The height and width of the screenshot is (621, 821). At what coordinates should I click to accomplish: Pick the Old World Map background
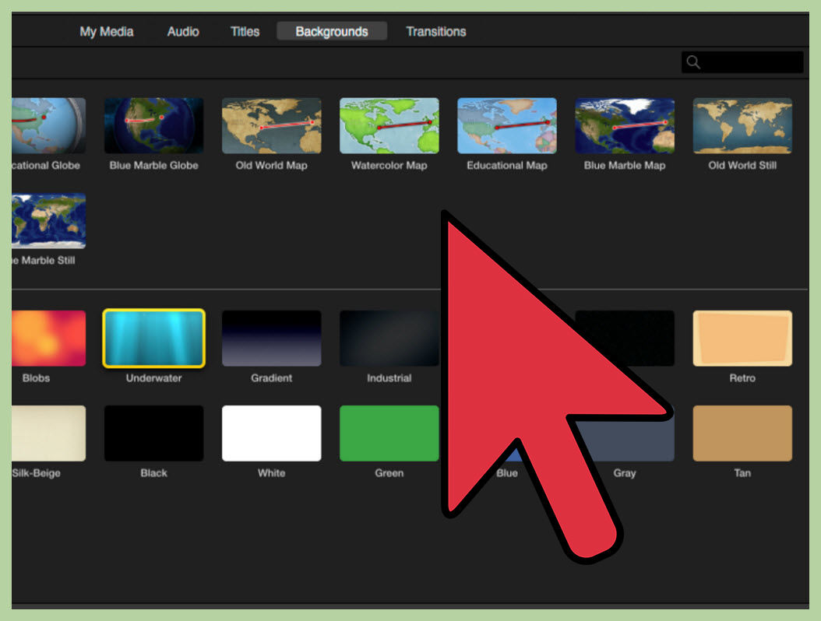(272, 125)
